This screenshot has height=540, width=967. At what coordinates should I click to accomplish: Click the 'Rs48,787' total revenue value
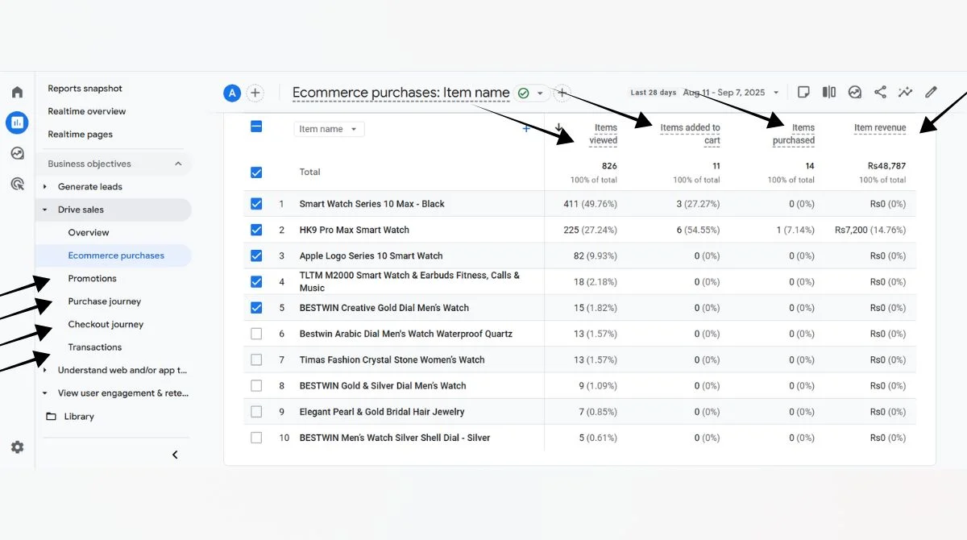[886, 166]
